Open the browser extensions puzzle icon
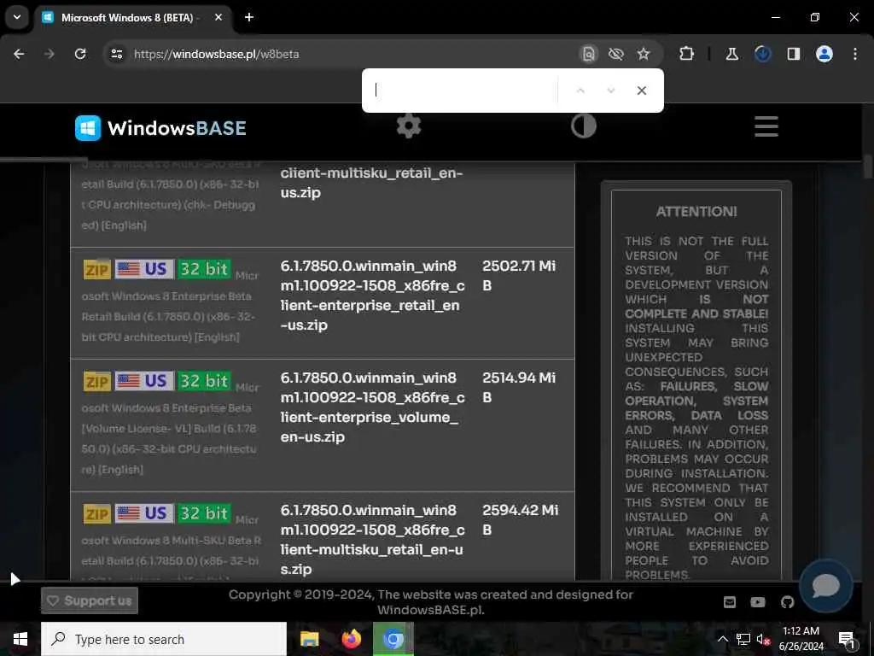 [687, 54]
